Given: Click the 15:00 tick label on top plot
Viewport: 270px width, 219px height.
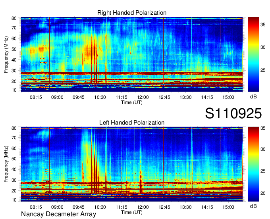Looking at the screenshot, I should [x=228, y=97].
